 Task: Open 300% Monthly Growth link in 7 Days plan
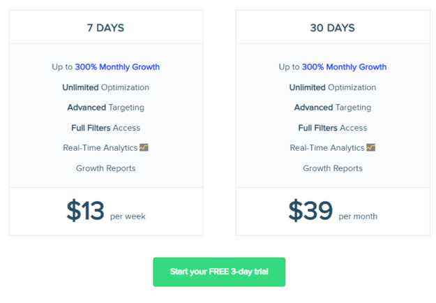coord(117,67)
